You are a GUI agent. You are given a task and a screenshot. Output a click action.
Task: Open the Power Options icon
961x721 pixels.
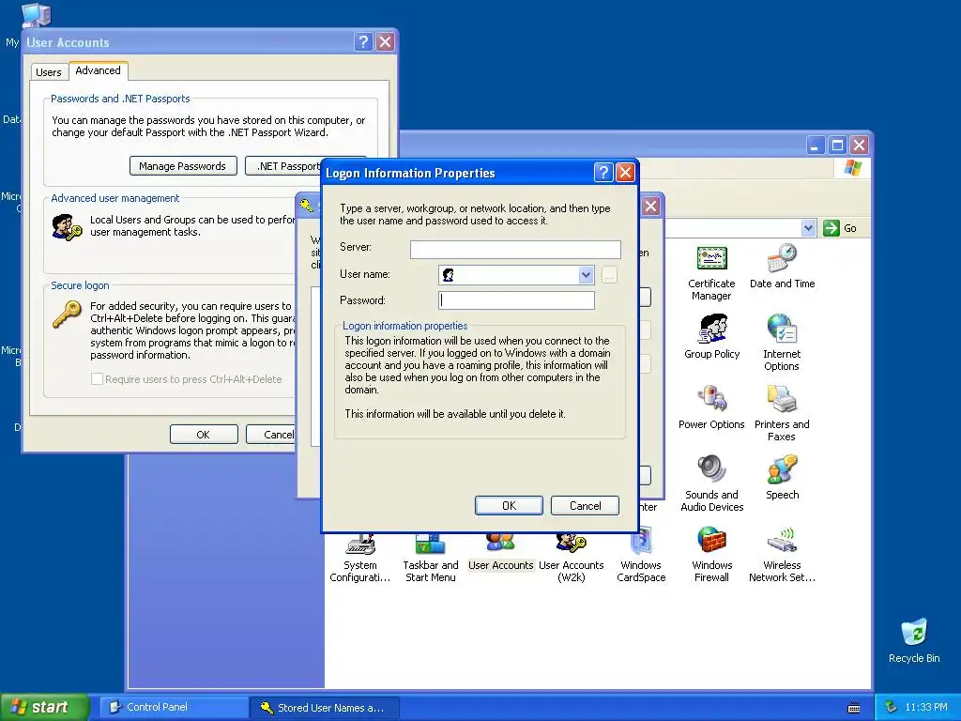[x=711, y=400]
